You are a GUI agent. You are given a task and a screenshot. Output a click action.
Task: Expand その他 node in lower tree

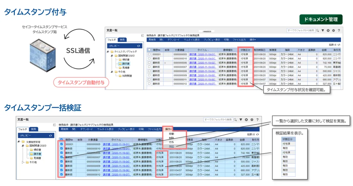[23, 162]
